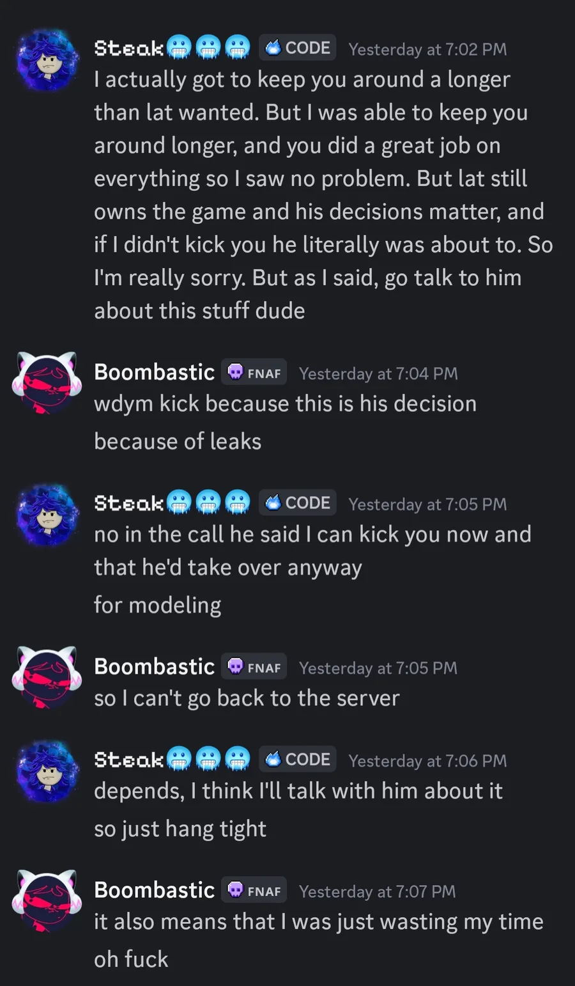Click the Yesterday at 7:02 PM timestamp

pyautogui.click(x=427, y=49)
